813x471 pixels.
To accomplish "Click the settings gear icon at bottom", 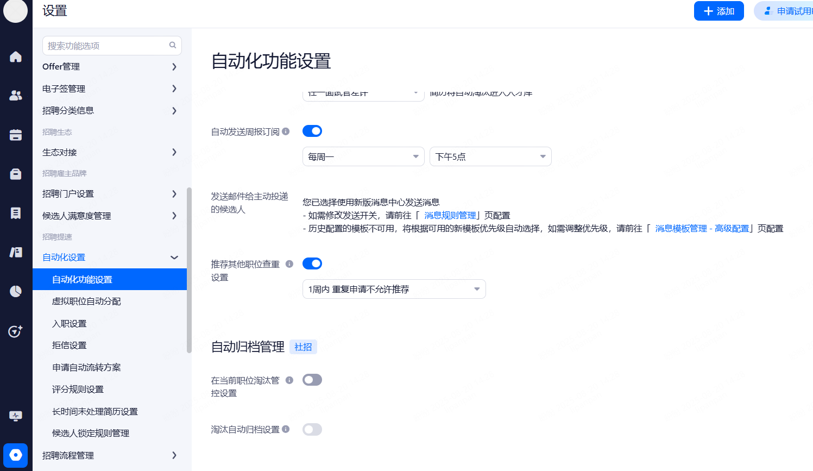I will coord(16,455).
